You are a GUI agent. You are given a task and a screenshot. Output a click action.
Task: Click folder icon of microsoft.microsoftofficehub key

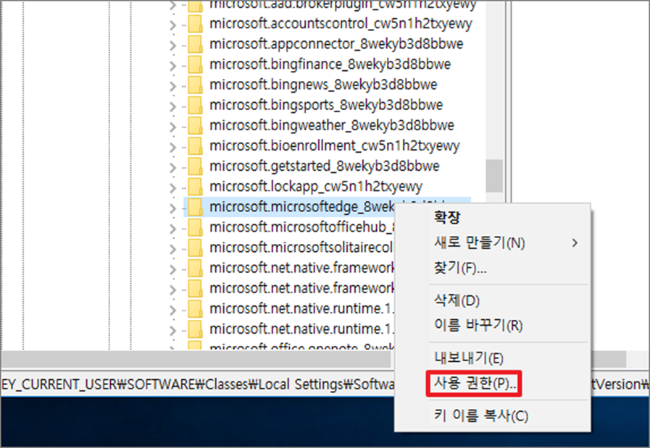coord(195,227)
